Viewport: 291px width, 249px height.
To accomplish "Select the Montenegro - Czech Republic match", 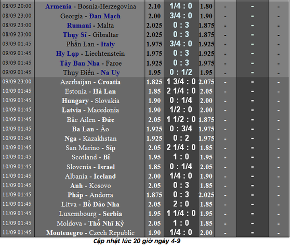I will pos(90,233).
